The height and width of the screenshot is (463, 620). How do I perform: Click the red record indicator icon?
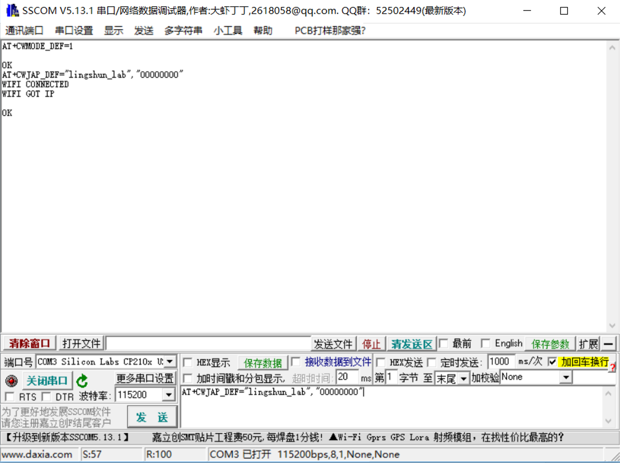click(x=11, y=381)
